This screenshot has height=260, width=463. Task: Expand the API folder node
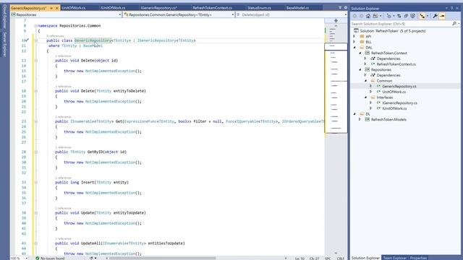pyautogui.click(x=354, y=36)
